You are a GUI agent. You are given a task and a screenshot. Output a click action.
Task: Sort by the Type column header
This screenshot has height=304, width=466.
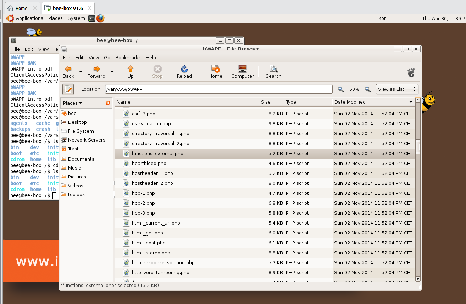[308, 102]
